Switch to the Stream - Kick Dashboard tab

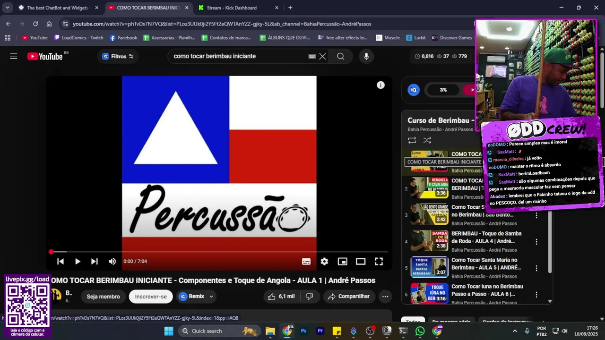(232, 8)
